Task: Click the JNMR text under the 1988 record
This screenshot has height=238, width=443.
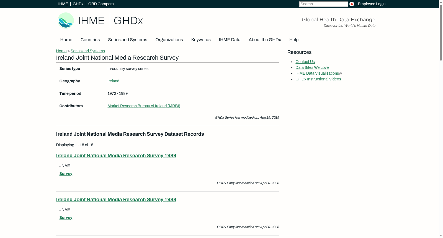Action: (x=65, y=210)
